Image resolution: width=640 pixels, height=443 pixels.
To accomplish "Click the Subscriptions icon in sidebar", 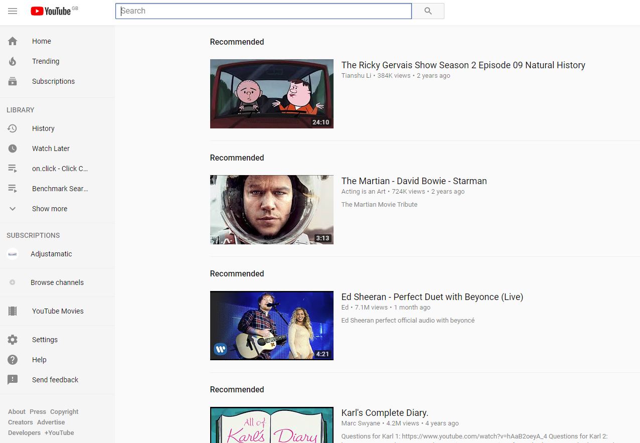I will click(13, 81).
